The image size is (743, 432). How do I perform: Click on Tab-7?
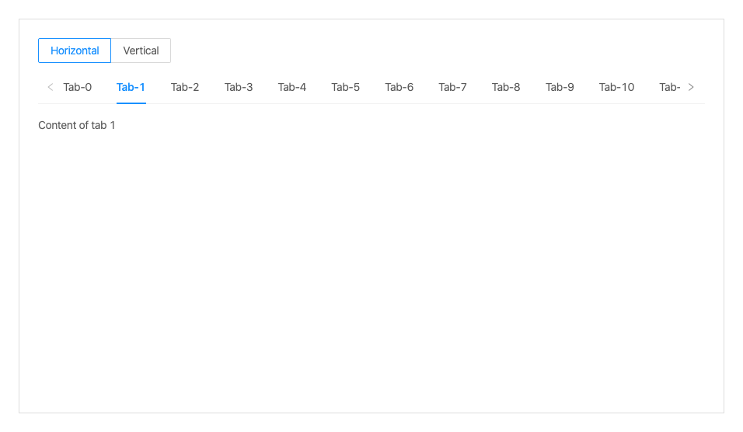[x=452, y=87]
